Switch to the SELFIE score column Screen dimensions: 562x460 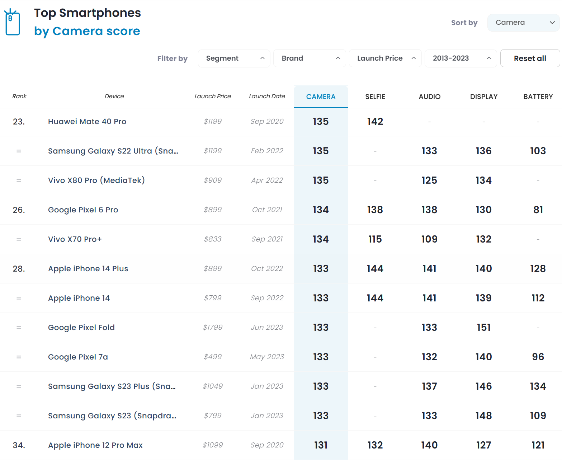pyautogui.click(x=375, y=97)
